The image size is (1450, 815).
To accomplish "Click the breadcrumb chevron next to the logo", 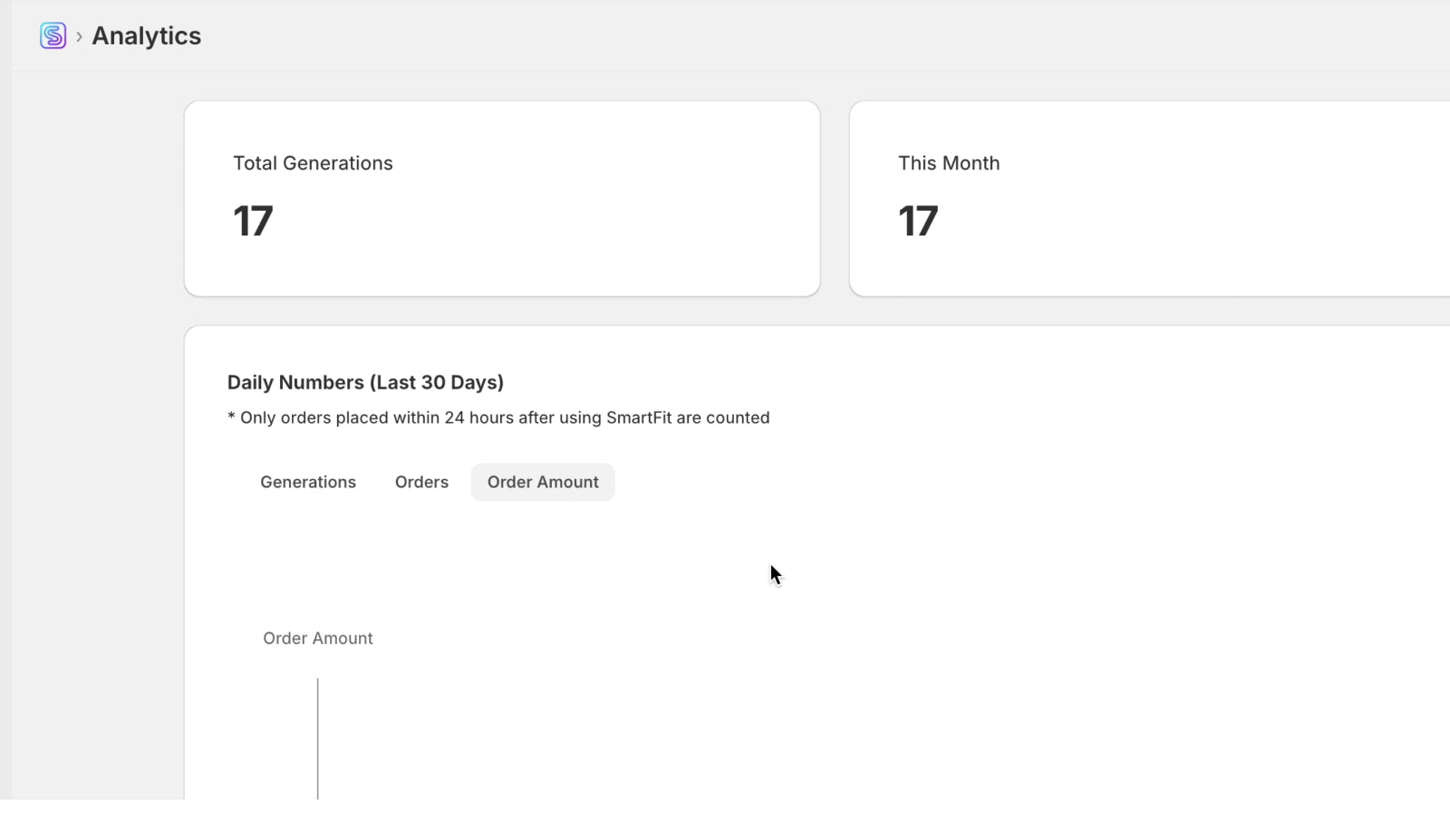I will point(79,36).
